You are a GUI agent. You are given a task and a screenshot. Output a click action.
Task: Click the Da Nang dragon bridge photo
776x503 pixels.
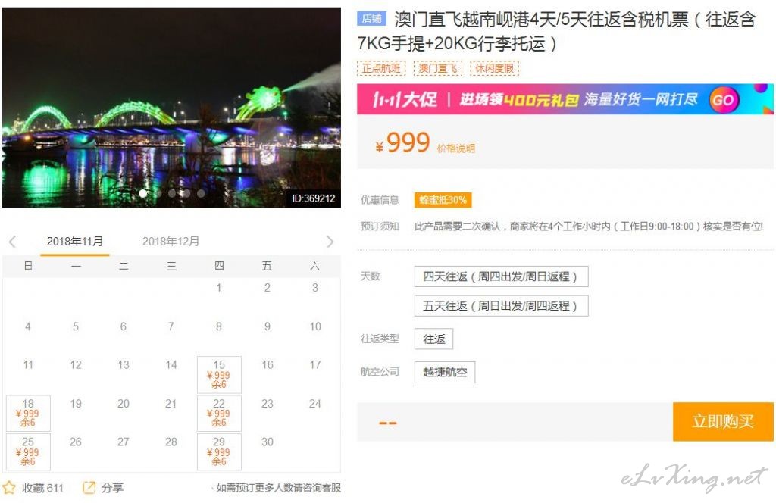point(171,108)
